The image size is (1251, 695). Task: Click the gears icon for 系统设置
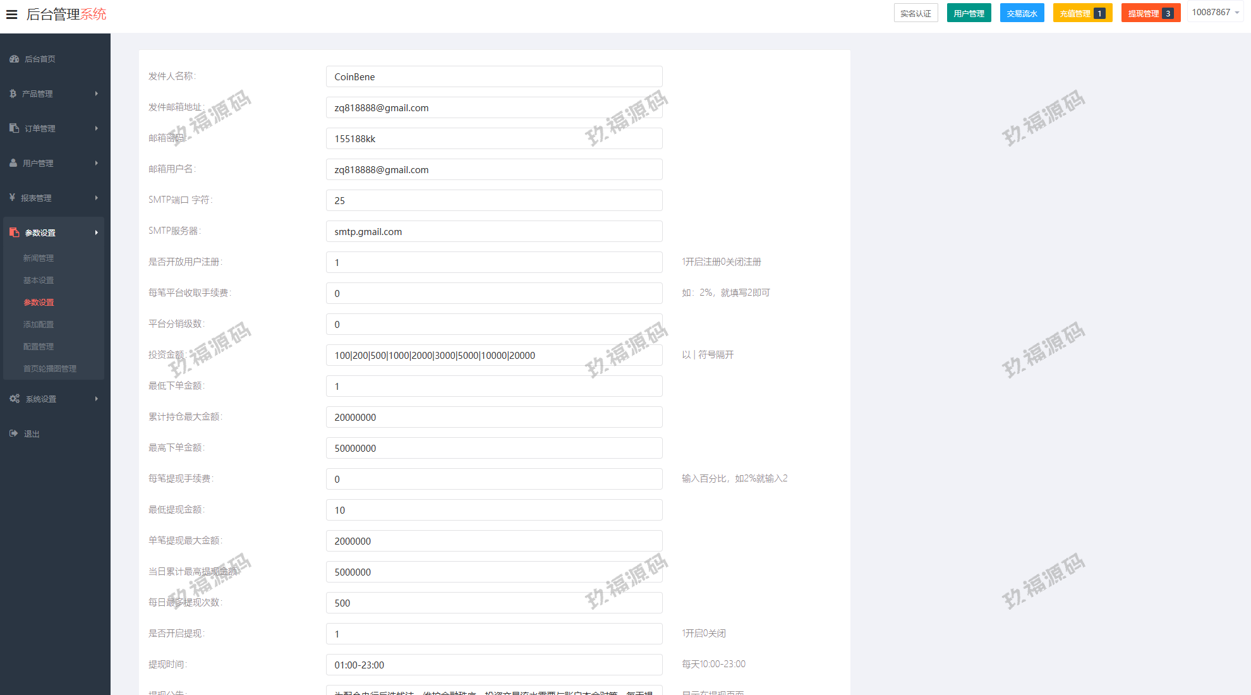click(x=15, y=399)
